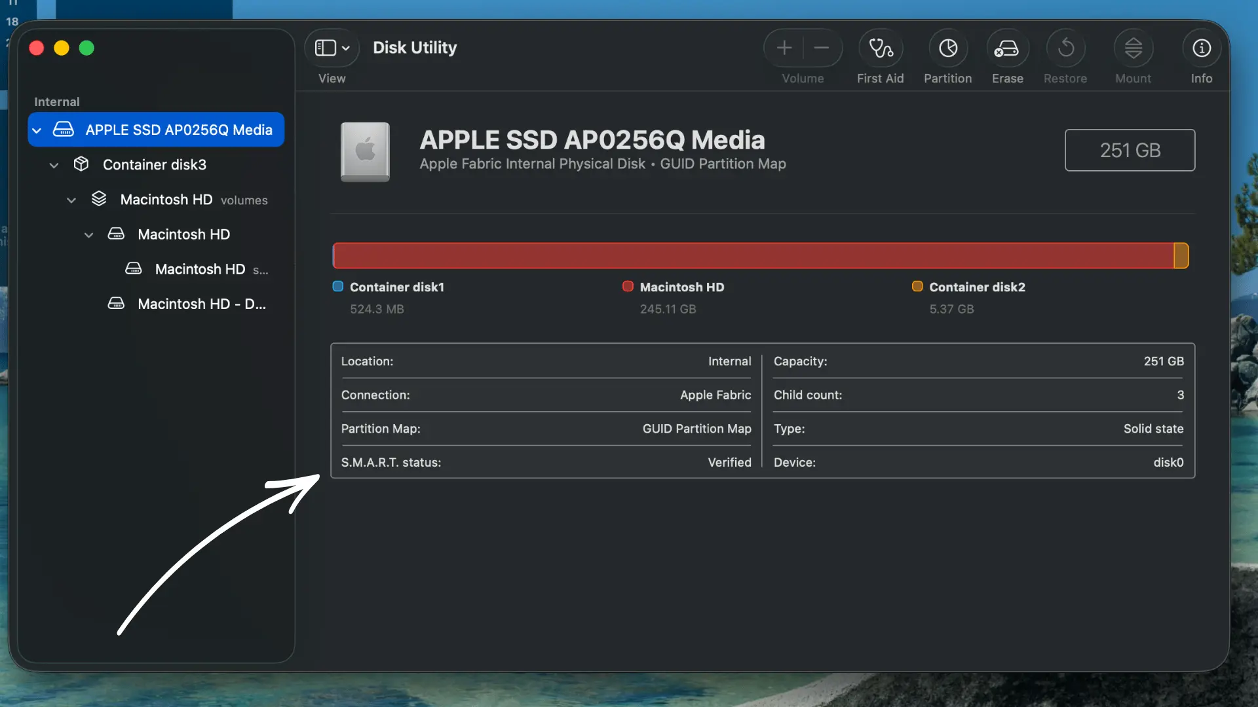Image resolution: width=1258 pixels, height=707 pixels.
Task: Select Macintosh HD volumes group row
Action: tap(156, 199)
